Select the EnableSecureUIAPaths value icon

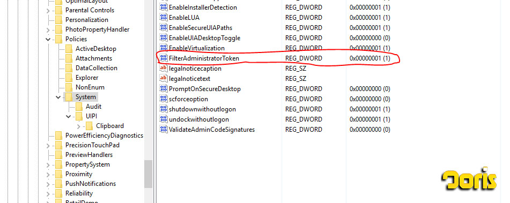[163, 28]
